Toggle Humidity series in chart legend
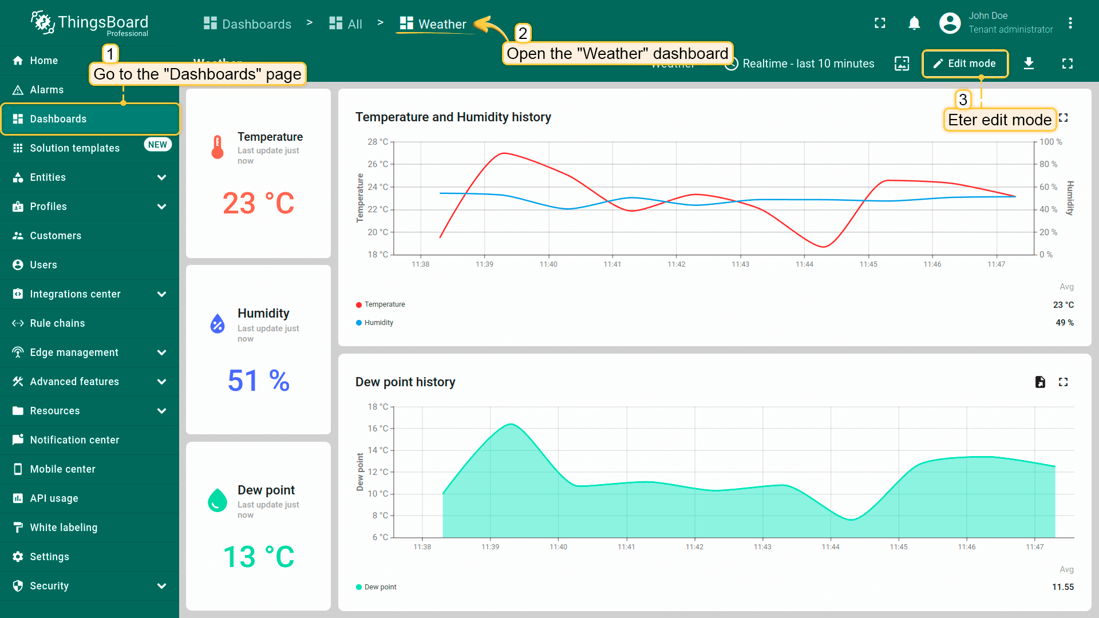Image resolution: width=1099 pixels, height=618 pixels. click(x=378, y=323)
